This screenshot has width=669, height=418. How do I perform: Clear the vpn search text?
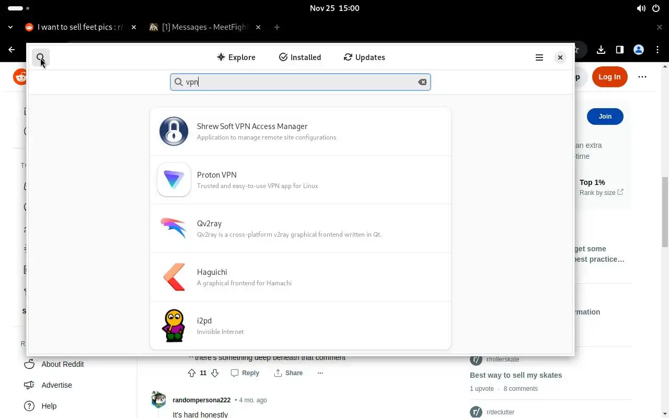tap(422, 82)
